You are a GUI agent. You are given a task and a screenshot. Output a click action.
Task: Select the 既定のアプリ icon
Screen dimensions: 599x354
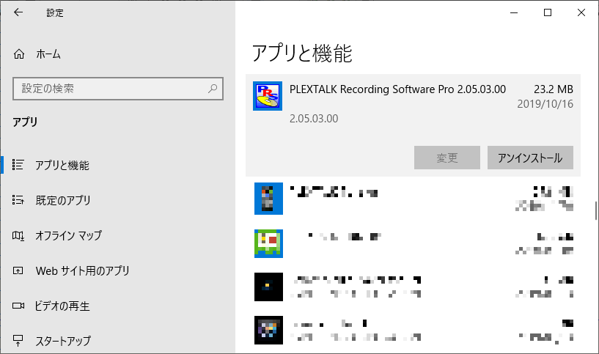click(x=18, y=200)
